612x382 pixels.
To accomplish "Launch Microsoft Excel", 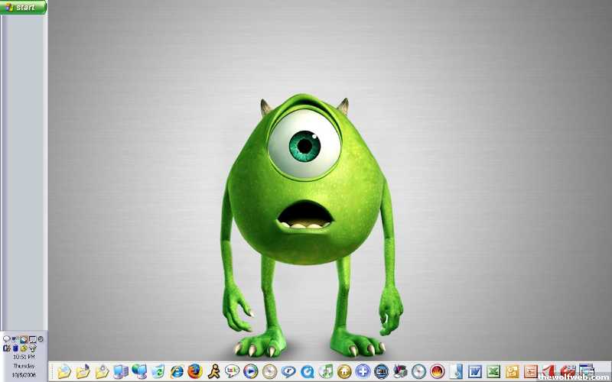I will point(493,371).
